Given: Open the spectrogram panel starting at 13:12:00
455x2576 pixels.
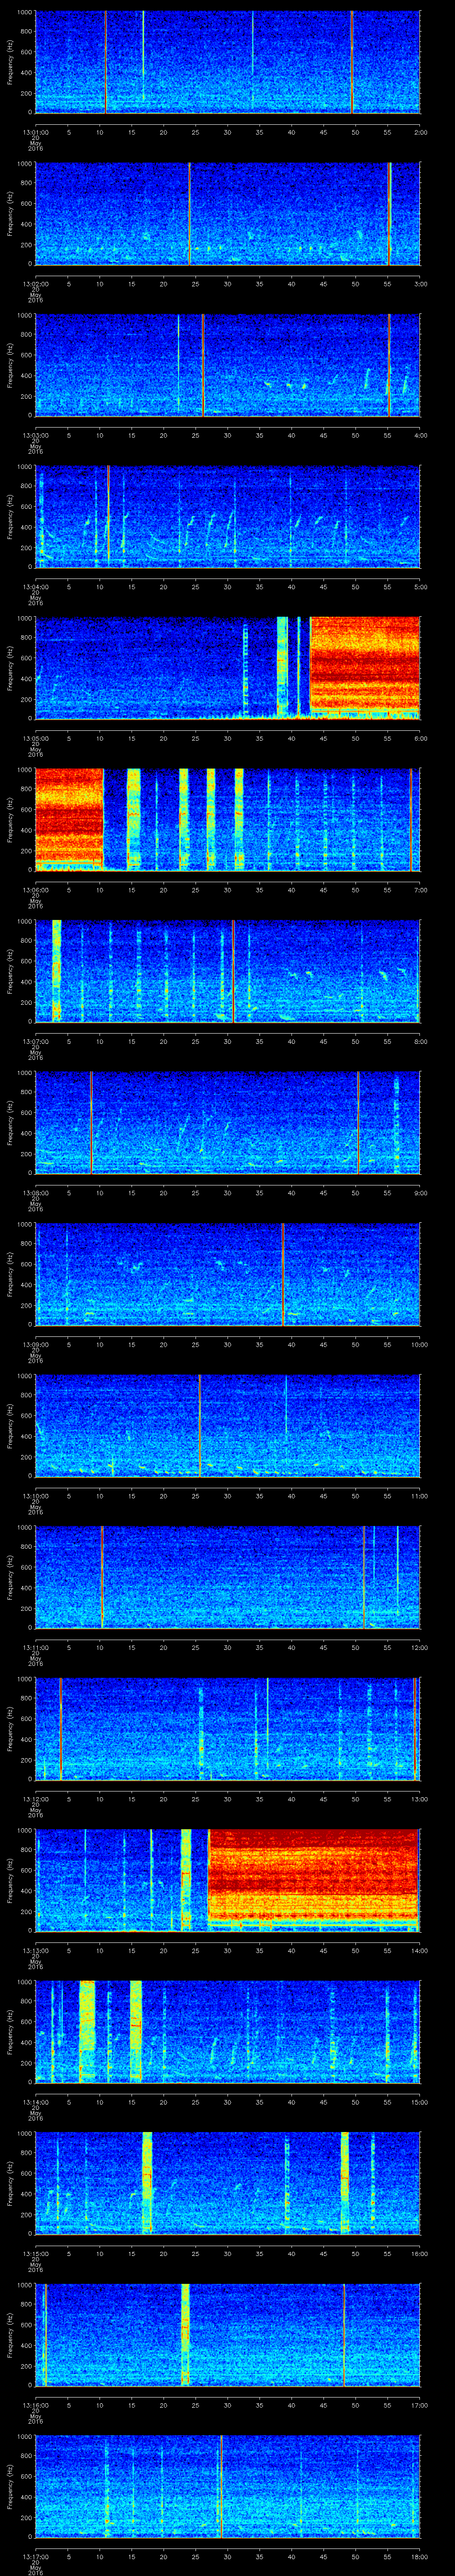Looking at the screenshot, I should click(228, 1728).
